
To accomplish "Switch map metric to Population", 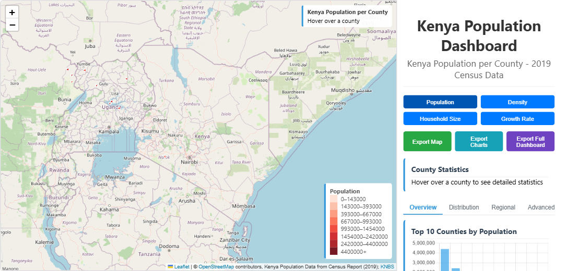I will click(x=440, y=102).
